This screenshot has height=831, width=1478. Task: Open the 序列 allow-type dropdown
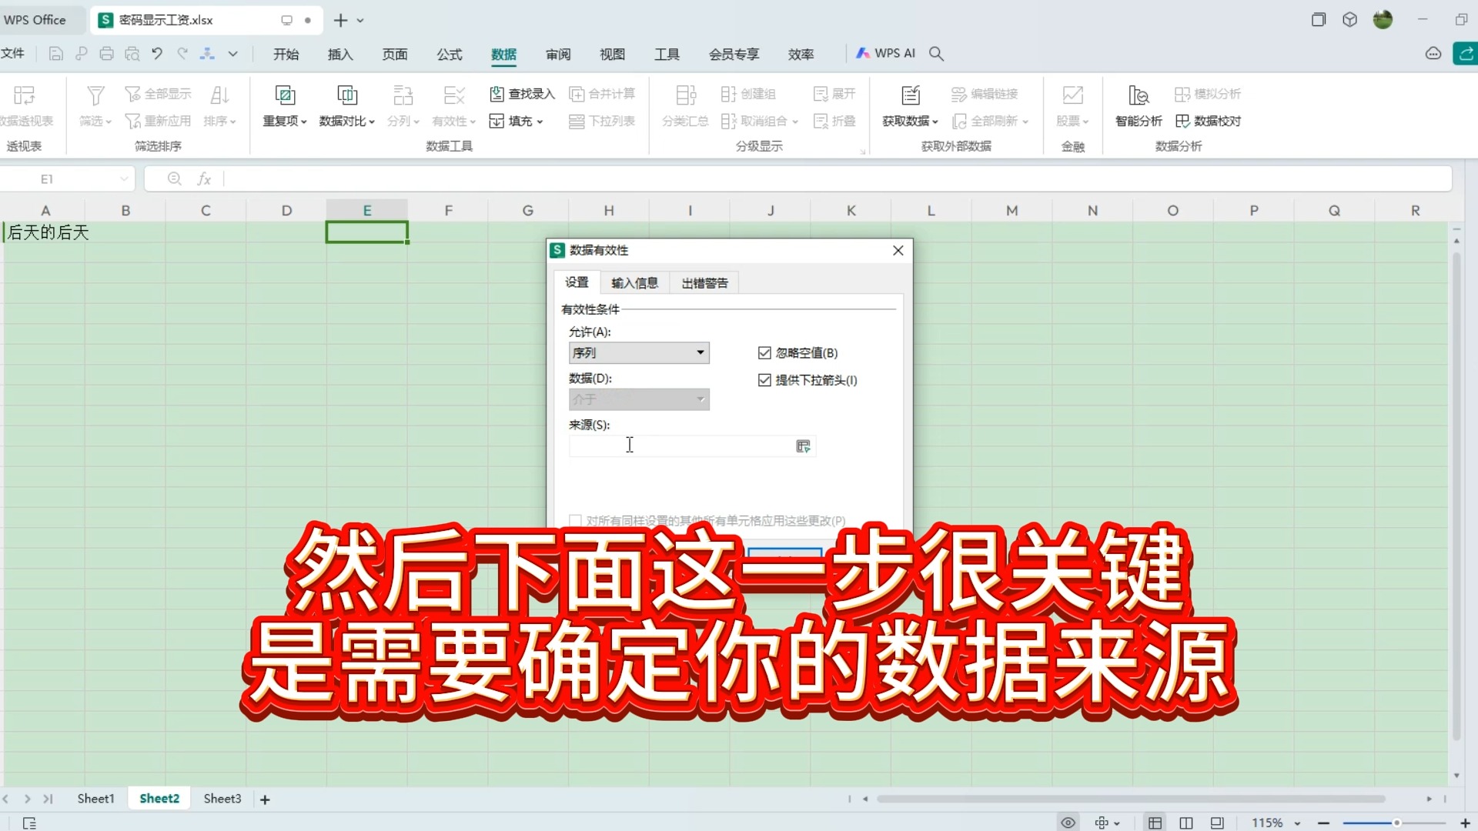tap(699, 352)
